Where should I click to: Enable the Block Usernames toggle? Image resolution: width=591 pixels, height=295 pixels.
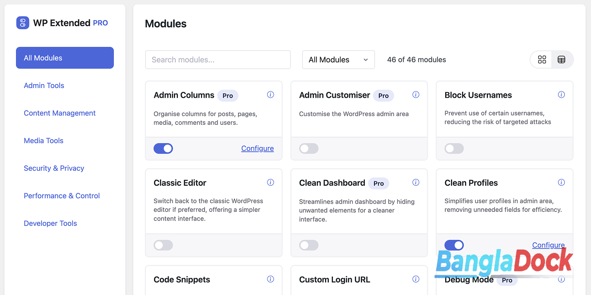tap(454, 148)
